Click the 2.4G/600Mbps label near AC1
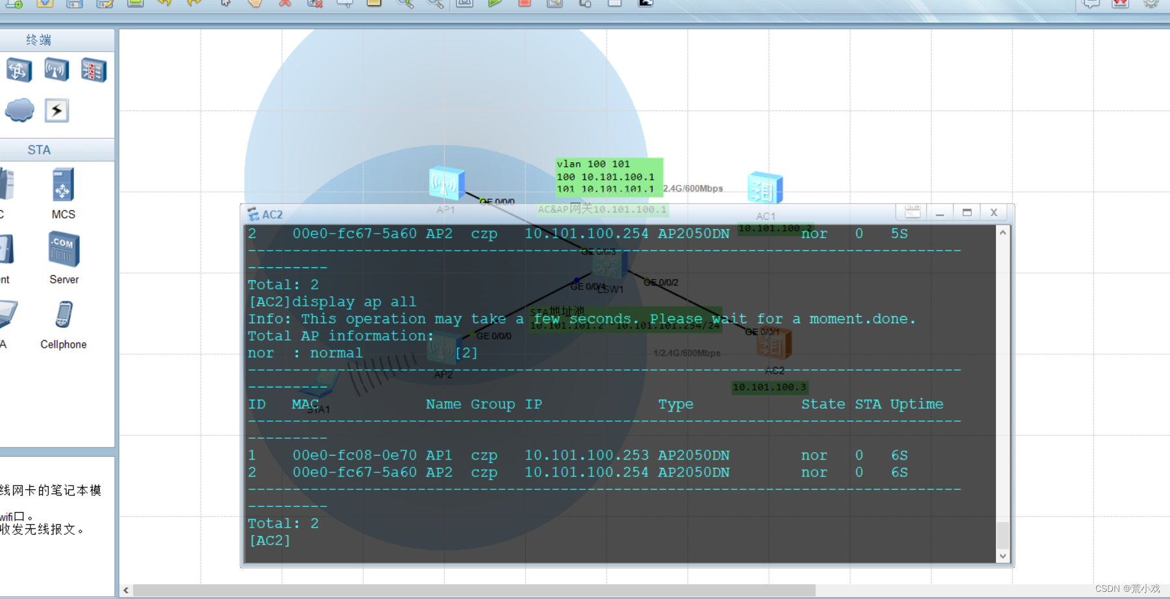This screenshot has height=599, width=1170. tap(693, 188)
